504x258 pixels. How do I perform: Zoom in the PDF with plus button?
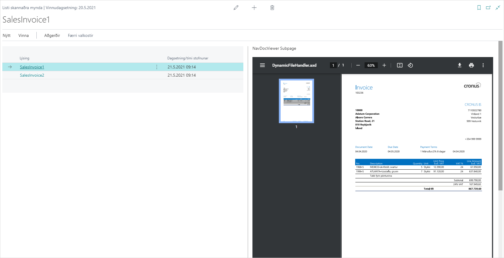pos(384,65)
